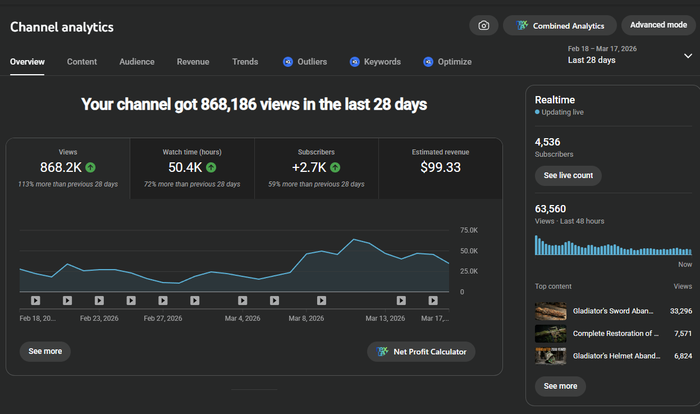Switch to the Audience tab
This screenshot has width=700, height=414.
(x=137, y=62)
